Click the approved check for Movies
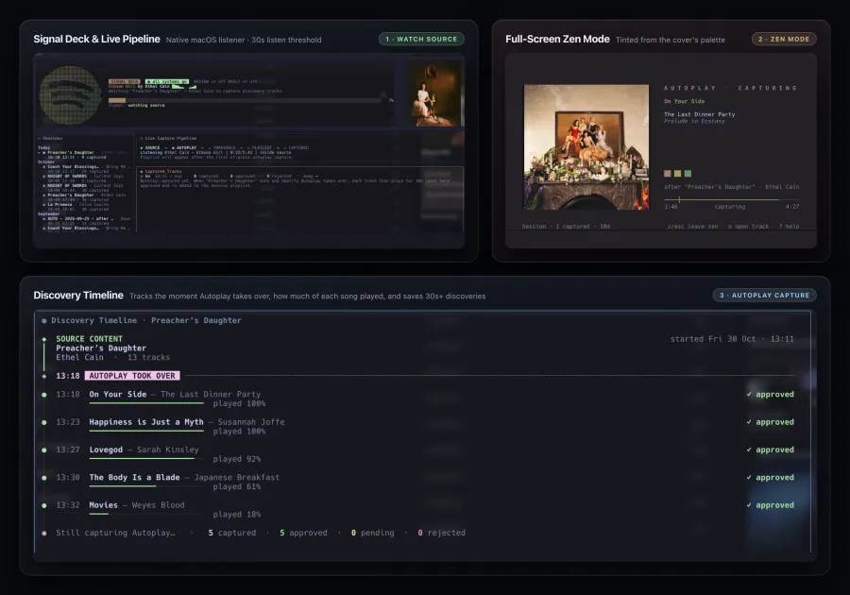 [x=770, y=504]
